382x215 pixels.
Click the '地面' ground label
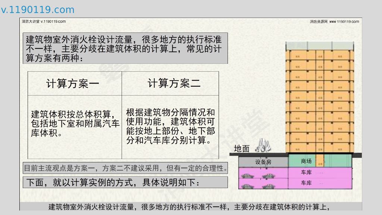pyautogui.click(x=242, y=149)
